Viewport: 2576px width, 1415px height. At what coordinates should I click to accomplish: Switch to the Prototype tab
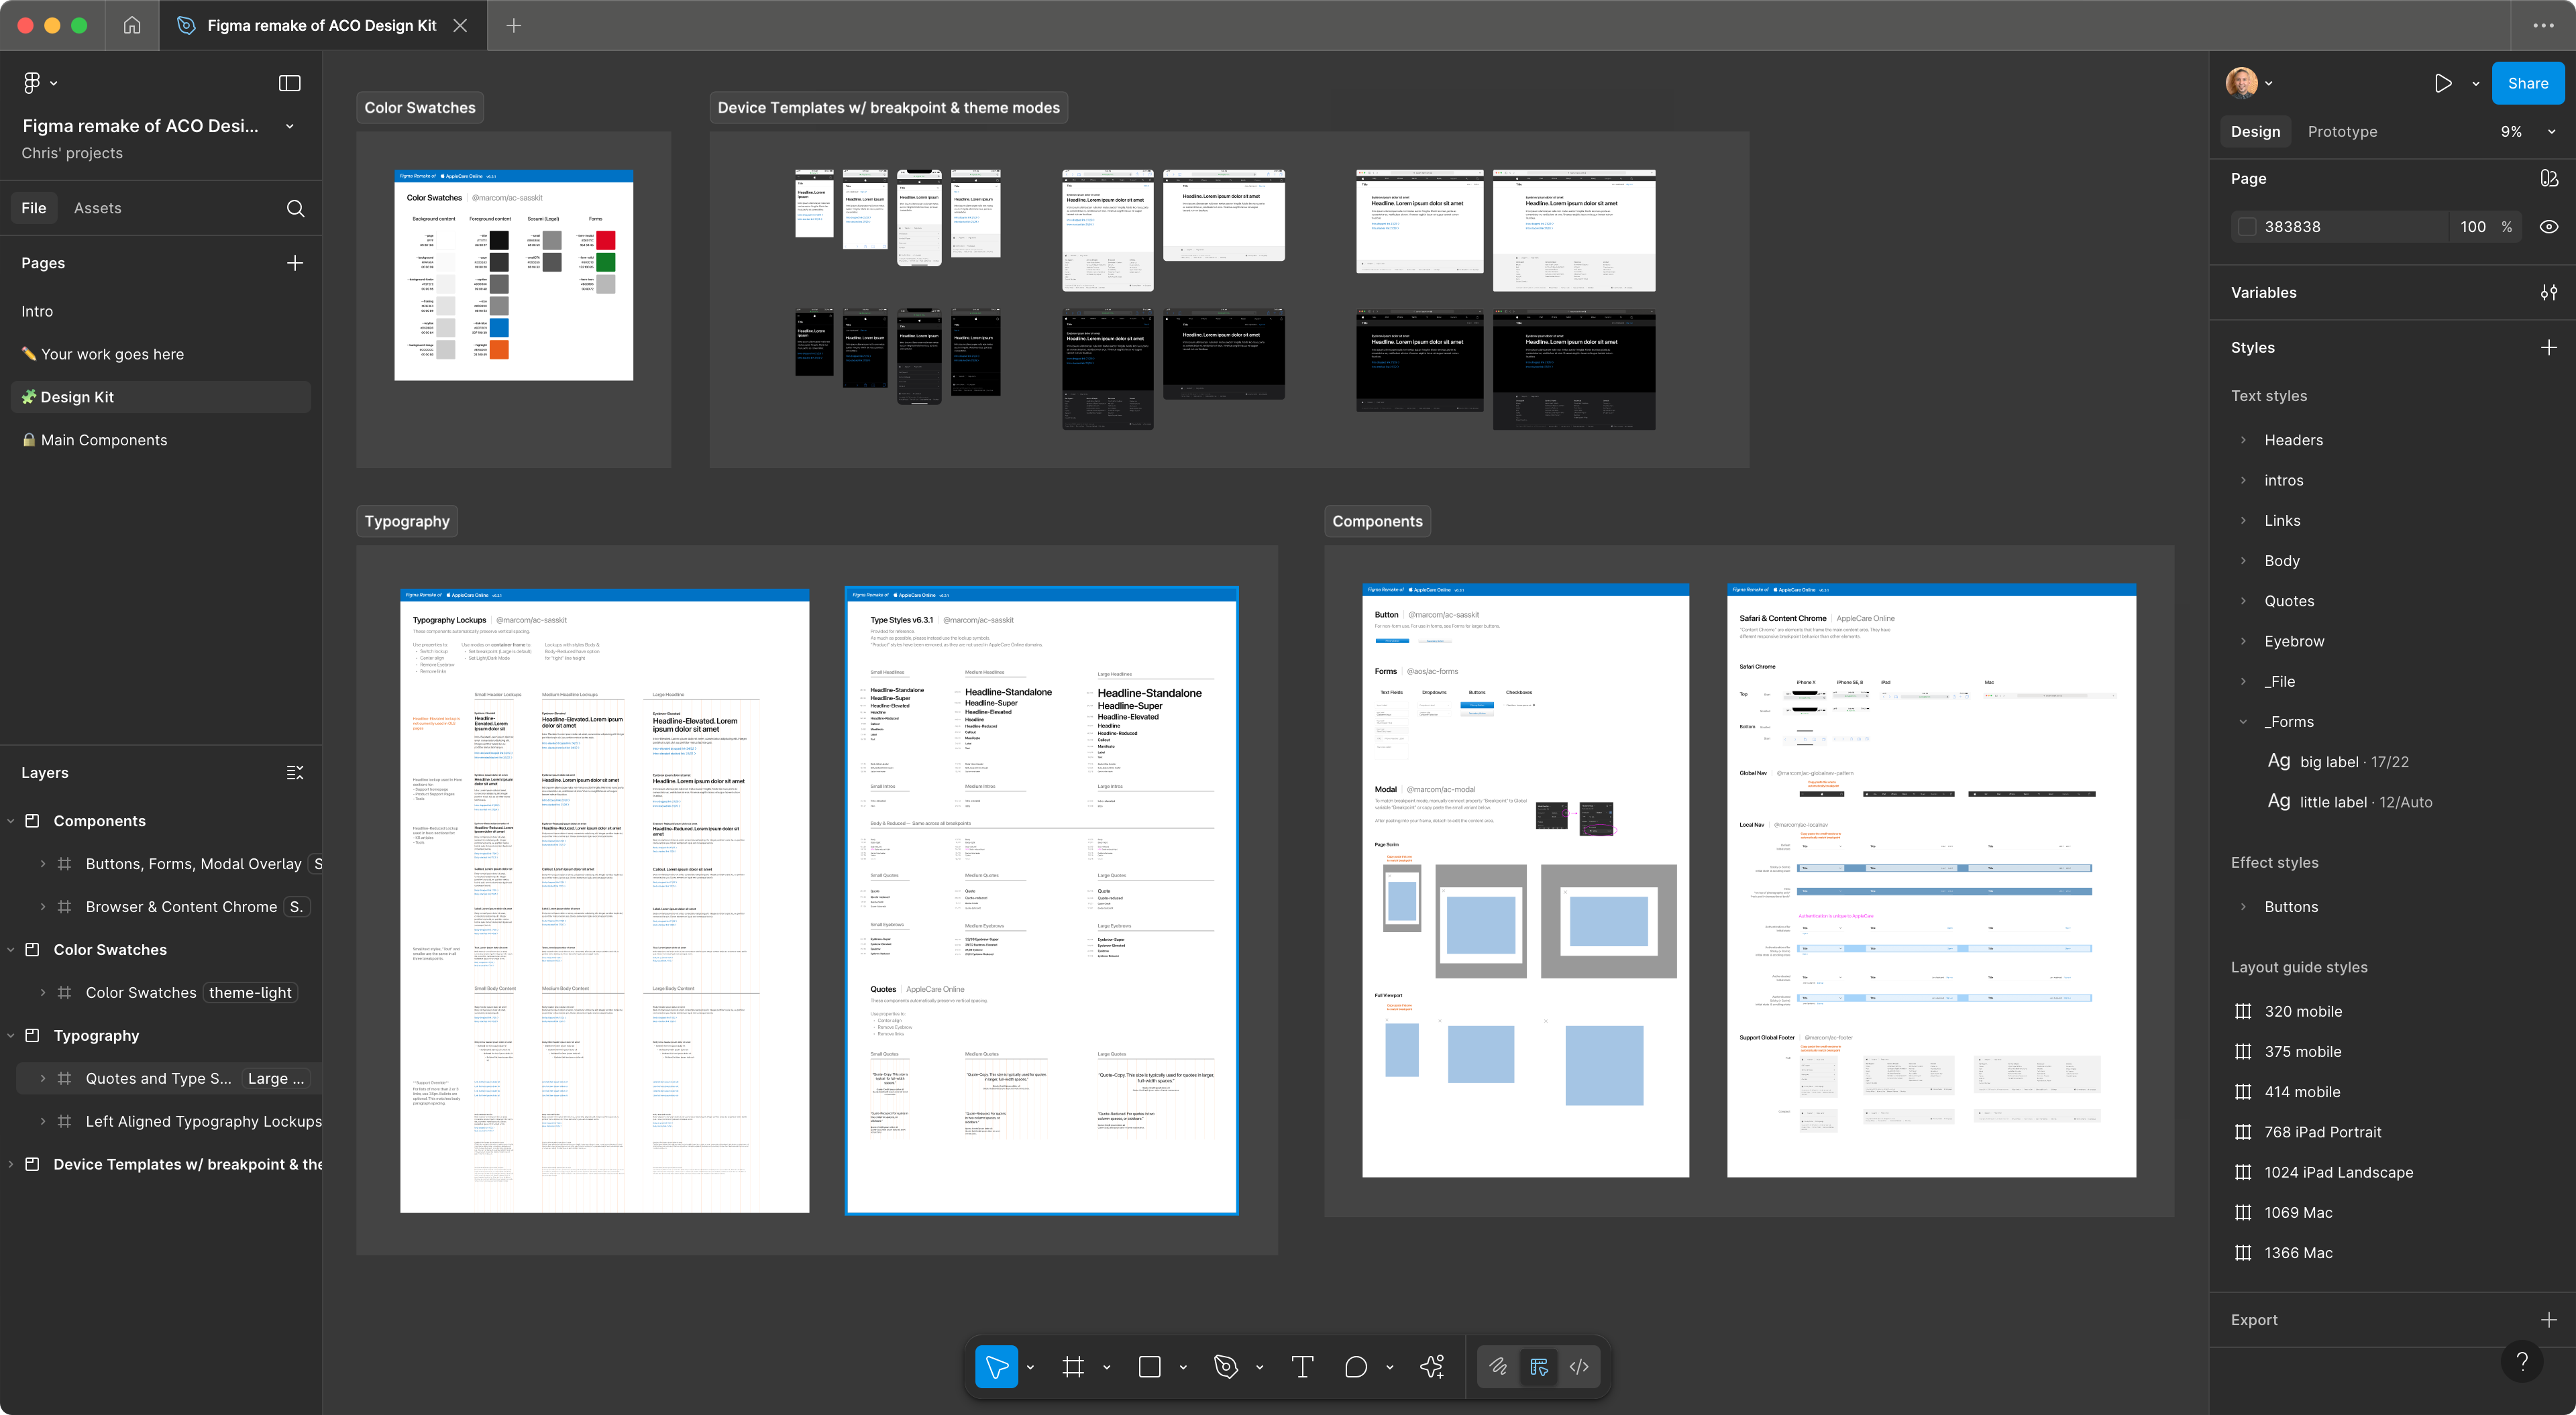[2342, 132]
